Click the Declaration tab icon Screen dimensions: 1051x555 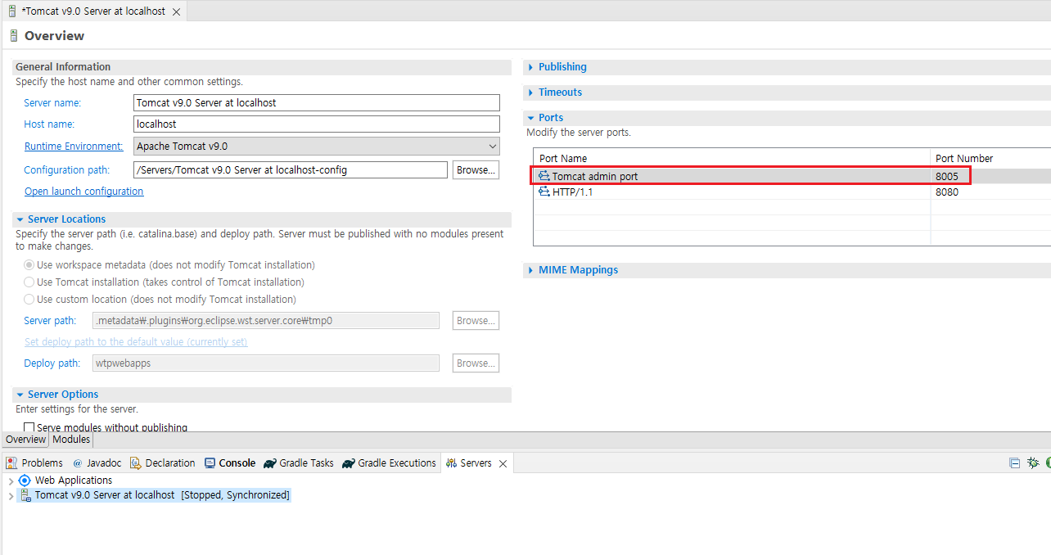(x=136, y=463)
